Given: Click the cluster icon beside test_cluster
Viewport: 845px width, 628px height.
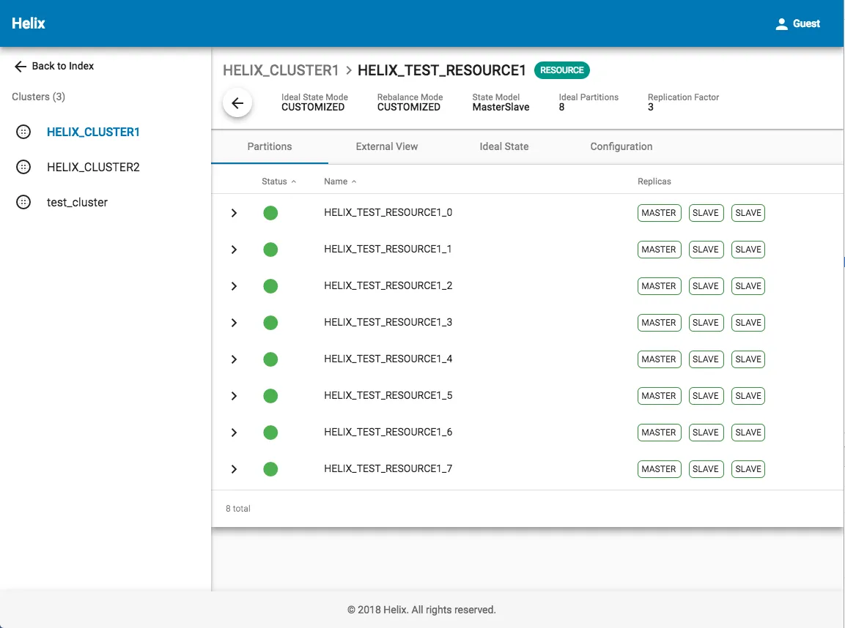Looking at the screenshot, I should [x=23, y=202].
